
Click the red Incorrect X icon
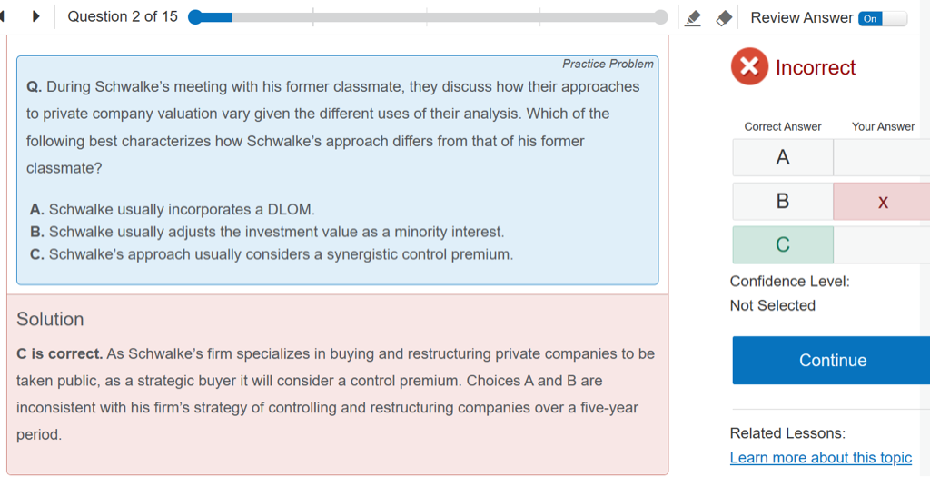tap(748, 67)
